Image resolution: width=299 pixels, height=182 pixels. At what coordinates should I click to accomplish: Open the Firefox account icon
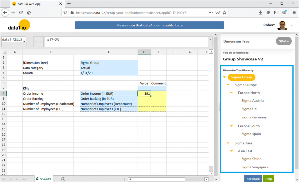(284, 12)
